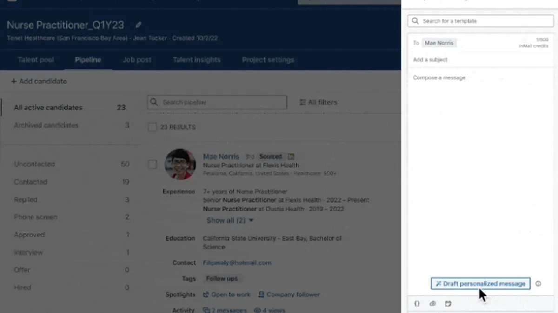Tick the select-all 23 RESULTS checkbox

point(152,127)
